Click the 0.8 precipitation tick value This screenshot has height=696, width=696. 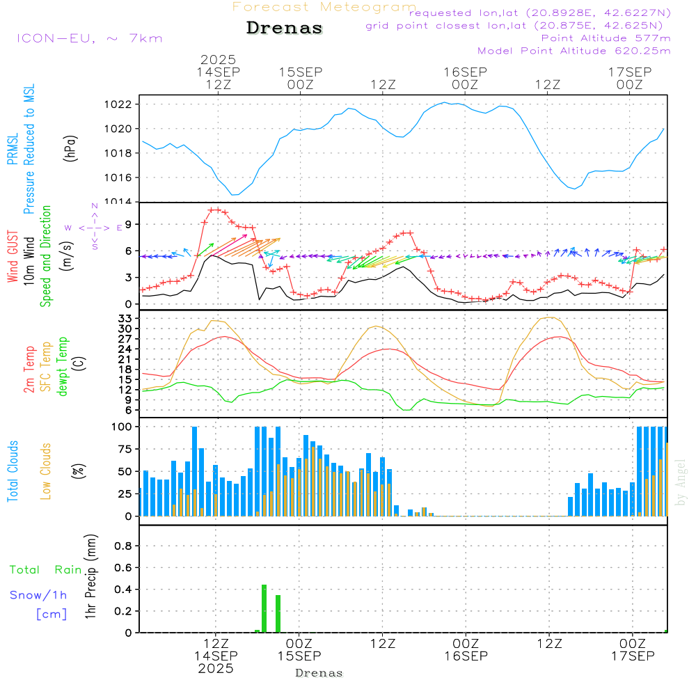point(123,546)
